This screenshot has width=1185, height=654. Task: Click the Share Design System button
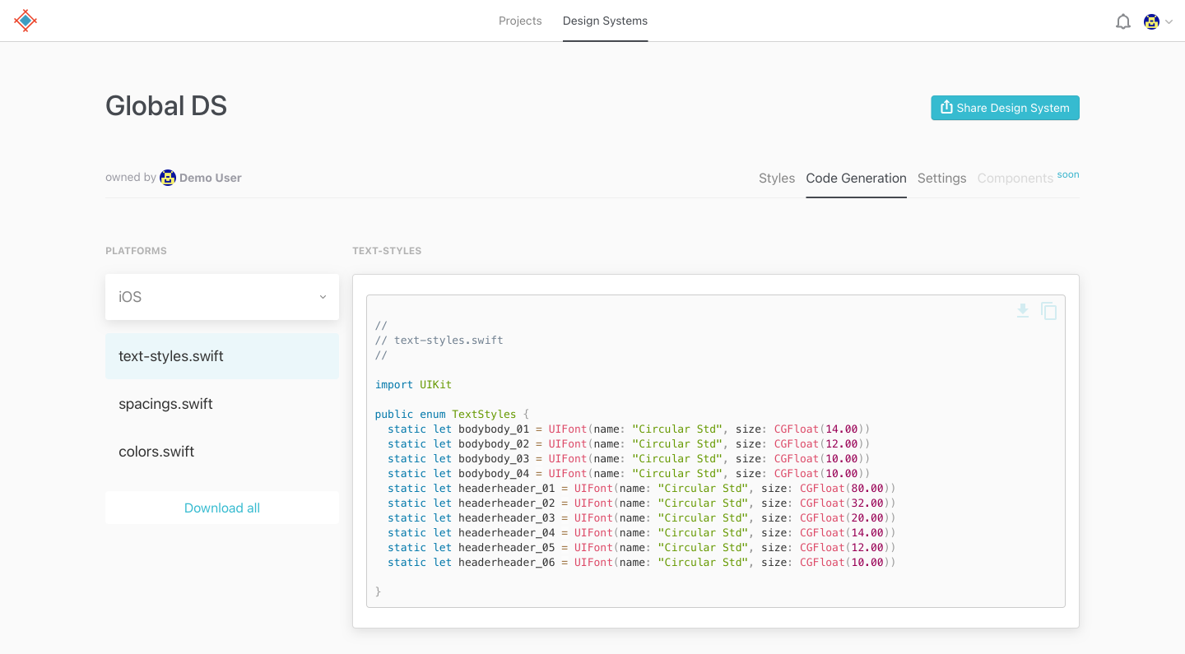[x=1005, y=108]
